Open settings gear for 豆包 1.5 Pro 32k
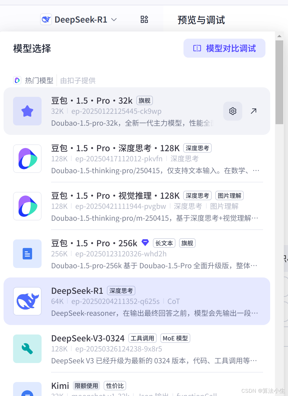The width and height of the screenshot is (288, 396). pos(233,111)
